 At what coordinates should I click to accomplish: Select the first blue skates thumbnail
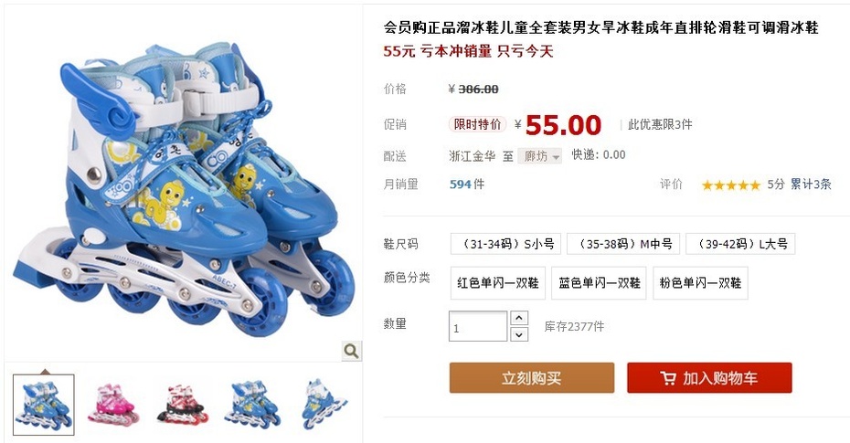pos(43,405)
